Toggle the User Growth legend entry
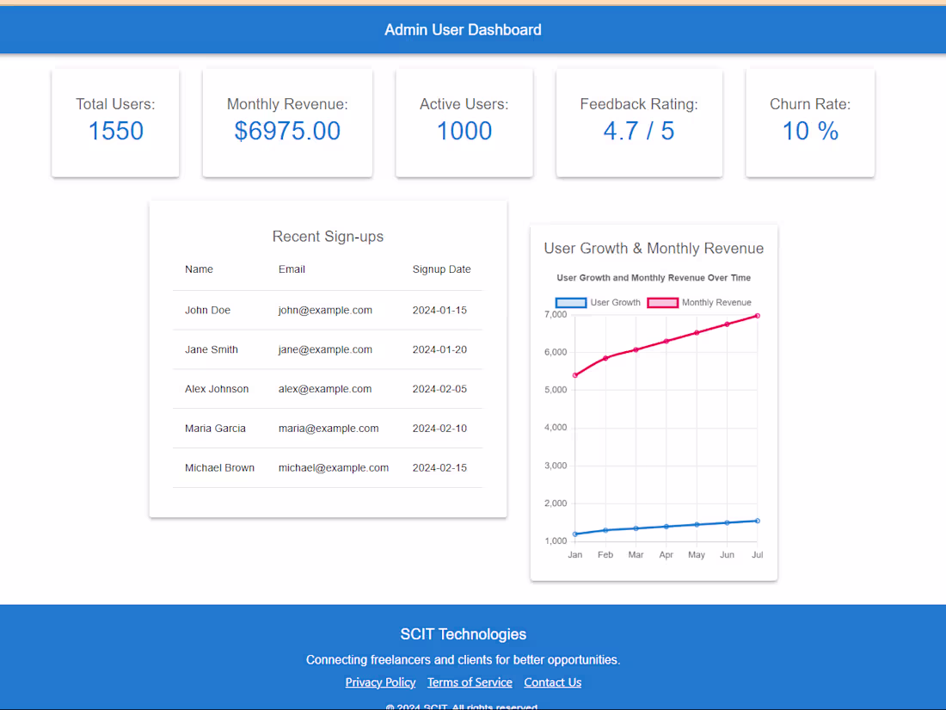Viewport: 946px width, 710px height. pyautogui.click(x=616, y=302)
